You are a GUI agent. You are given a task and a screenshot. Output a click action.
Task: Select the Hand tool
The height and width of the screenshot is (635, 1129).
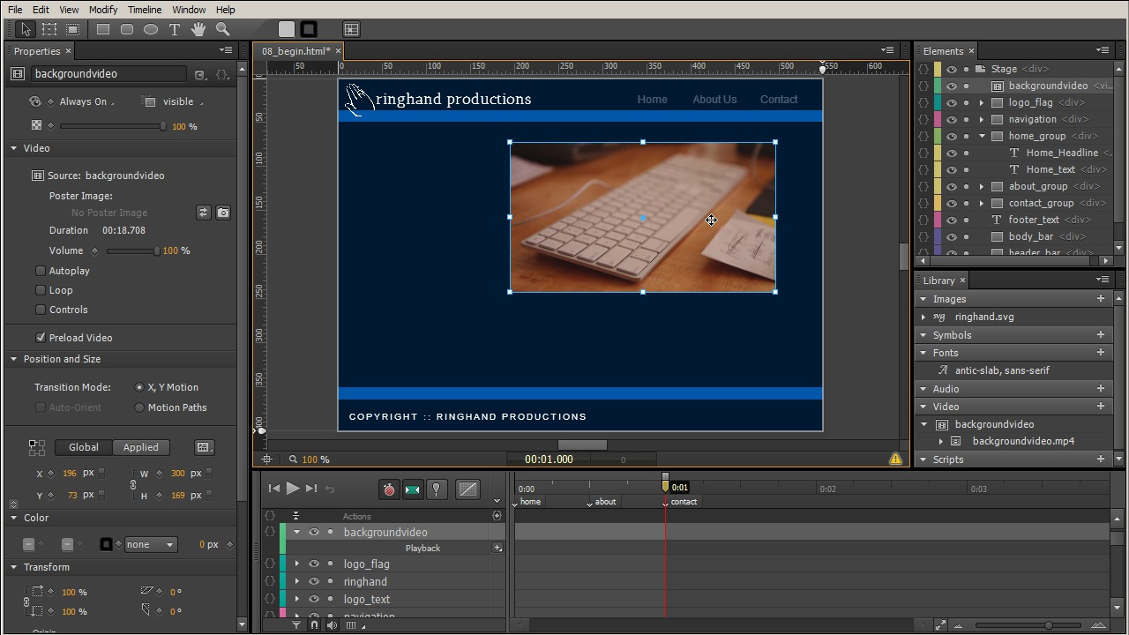[x=198, y=29]
